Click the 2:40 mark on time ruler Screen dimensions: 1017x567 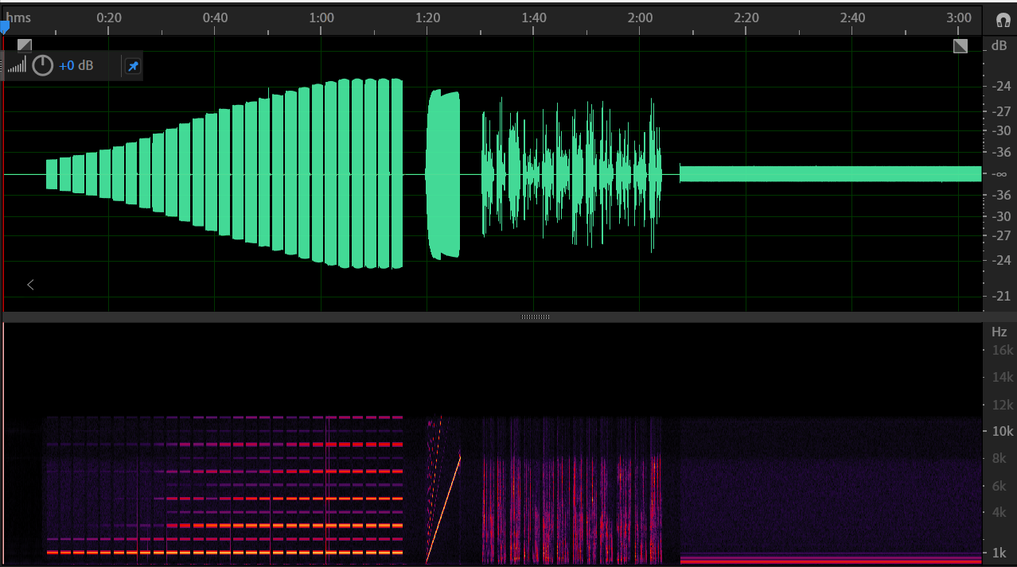(852, 17)
